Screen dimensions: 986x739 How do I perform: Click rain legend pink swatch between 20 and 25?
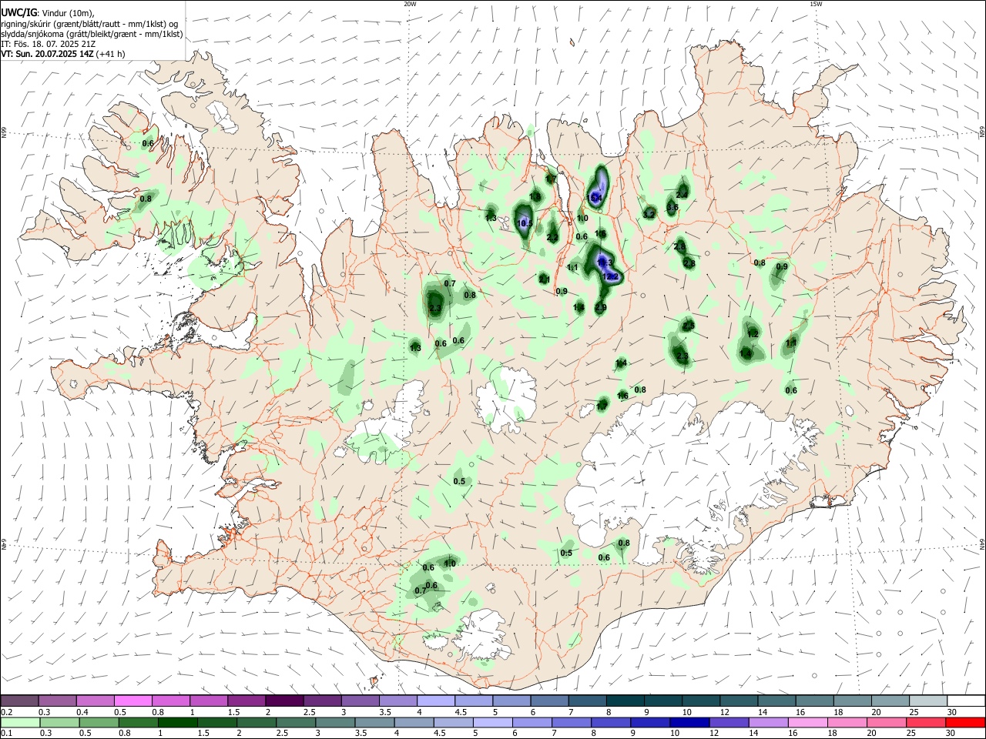pyautogui.click(x=886, y=723)
